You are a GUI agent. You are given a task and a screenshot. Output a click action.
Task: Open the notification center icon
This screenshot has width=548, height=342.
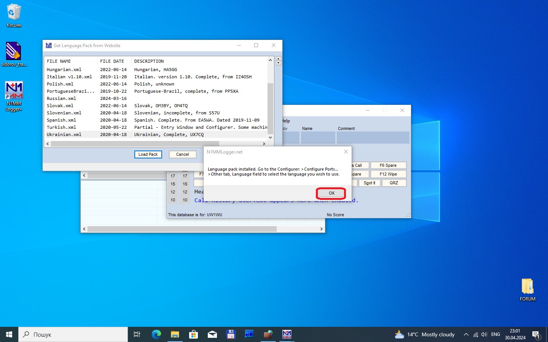537,334
